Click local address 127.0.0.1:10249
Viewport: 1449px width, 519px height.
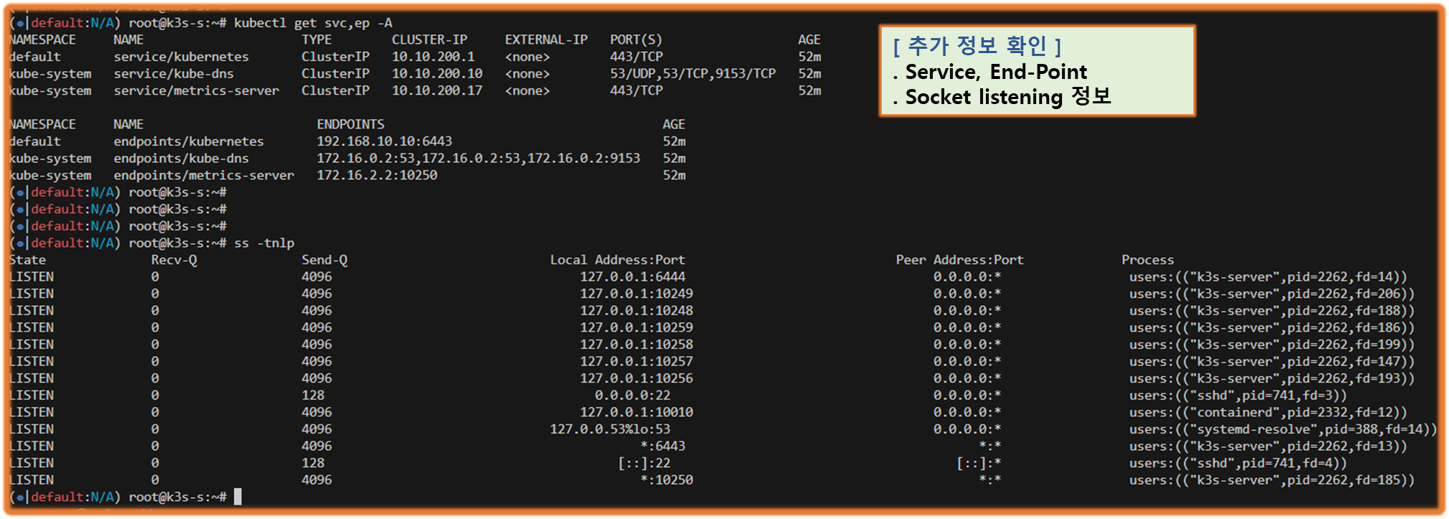click(x=636, y=294)
